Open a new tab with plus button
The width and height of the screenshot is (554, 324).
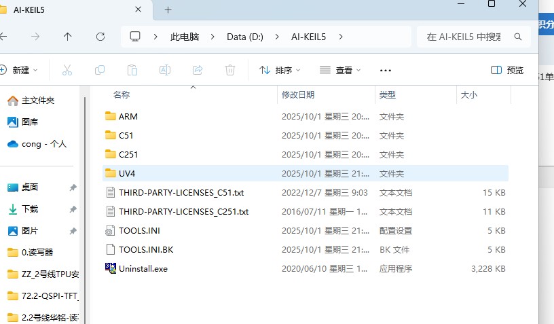pyautogui.click(x=168, y=10)
